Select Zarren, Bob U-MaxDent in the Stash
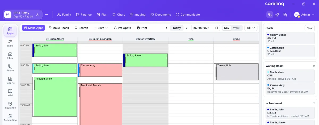Viewport: 319px width, 125px height. tap(290, 51)
